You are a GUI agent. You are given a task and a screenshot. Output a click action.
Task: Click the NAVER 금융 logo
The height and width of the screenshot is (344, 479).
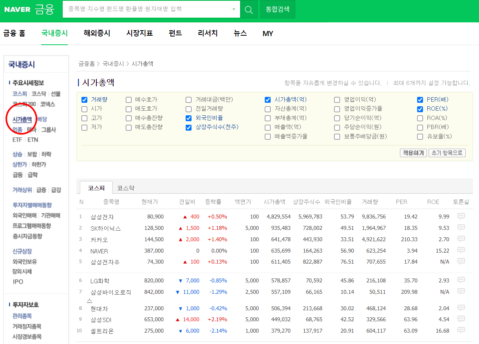click(29, 9)
